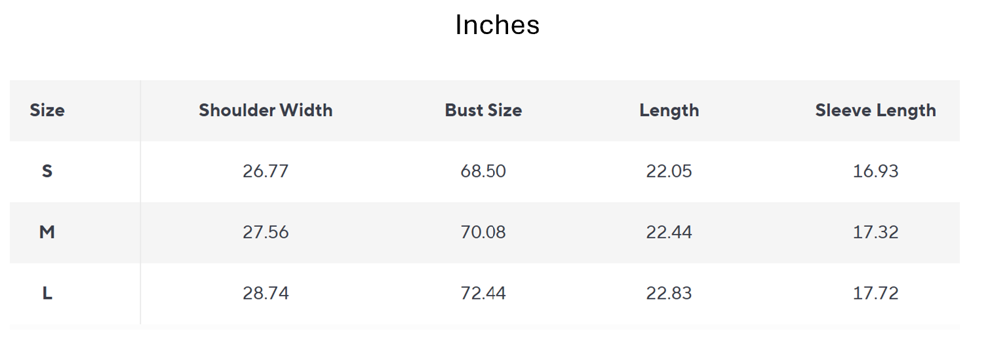Select the S size row label
Image resolution: width=990 pixels, height=354 pixels.
(x=47, y=171)
